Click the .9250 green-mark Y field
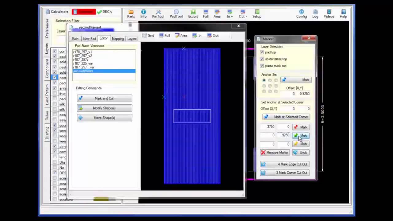Image resolution: width=393 pixels, height=221 pixels. [x=283, y=135]
